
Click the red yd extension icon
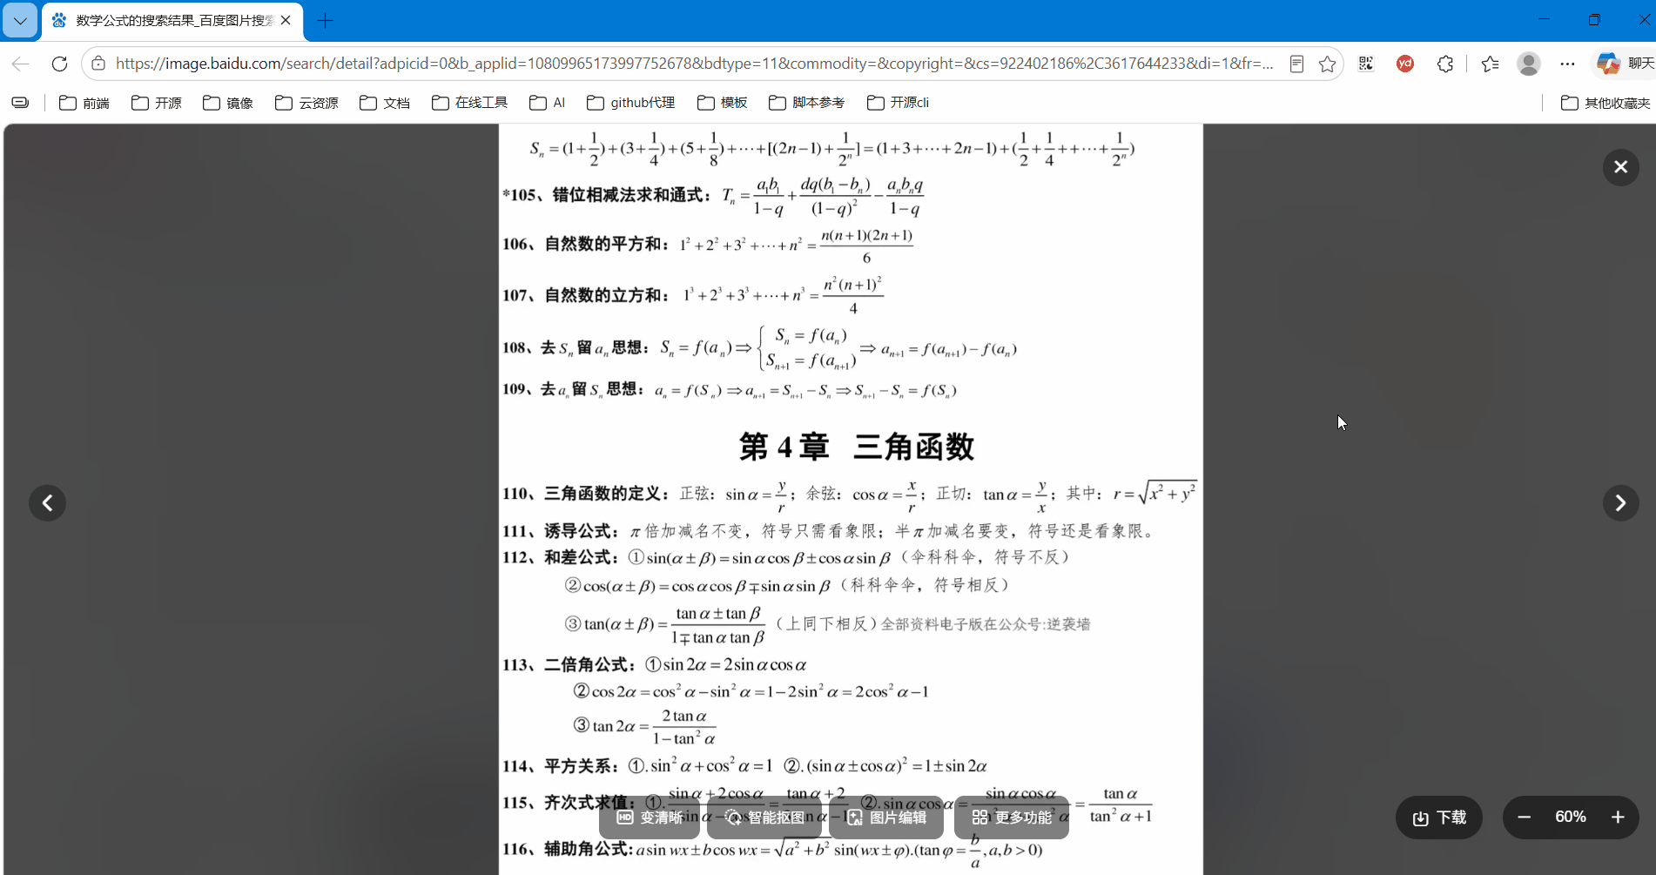(x=1405, y=64)
